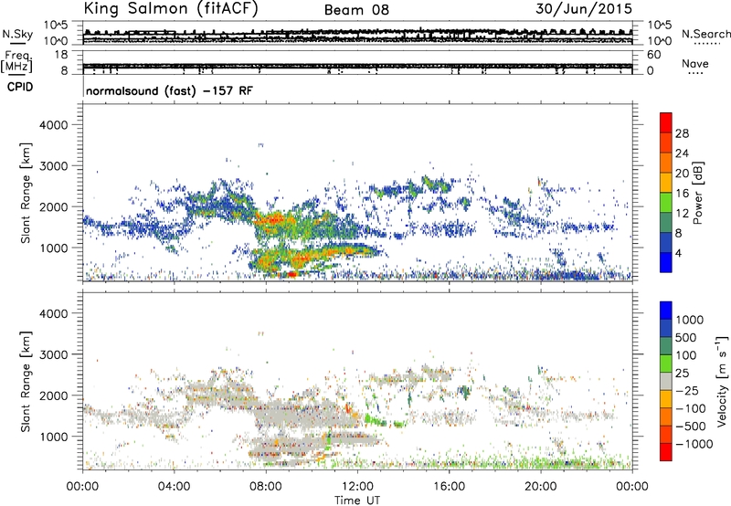Click the left '10^5' noise axis label
731x506 pixels.
pos(56,26)
